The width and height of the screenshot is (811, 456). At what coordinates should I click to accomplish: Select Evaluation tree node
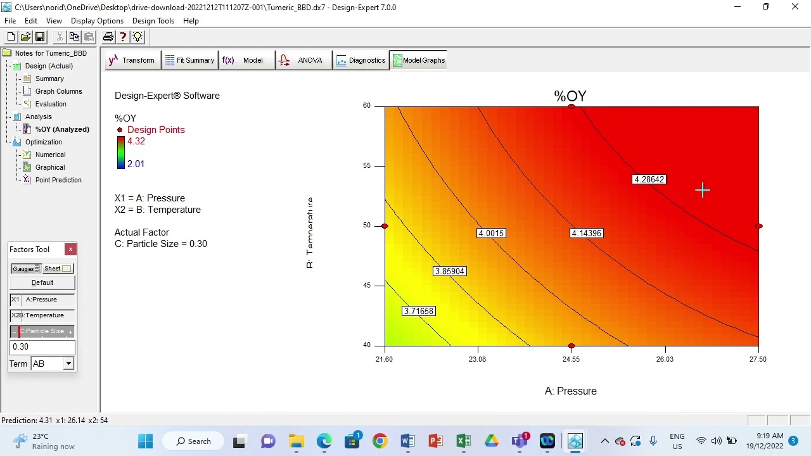point(51,104)
